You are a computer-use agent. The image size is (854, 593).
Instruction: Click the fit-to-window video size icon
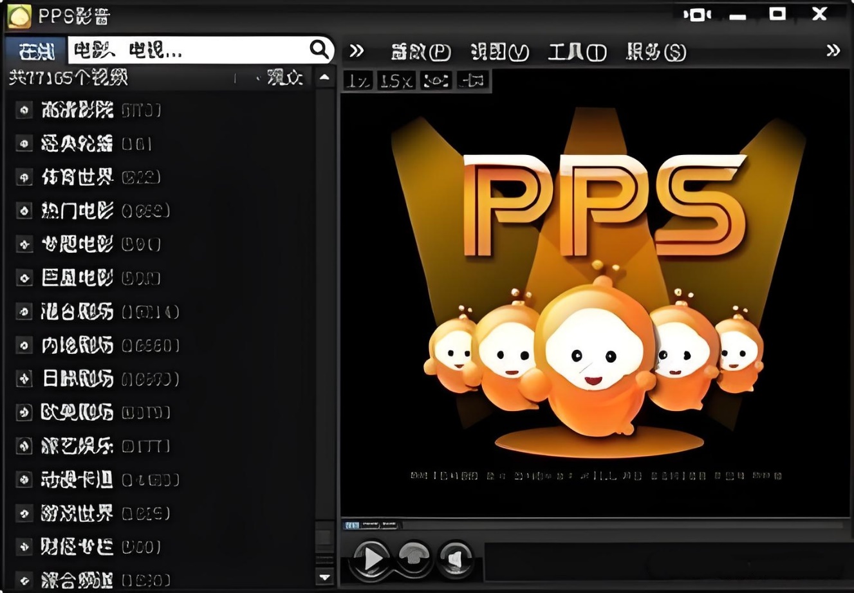point(436,81)
